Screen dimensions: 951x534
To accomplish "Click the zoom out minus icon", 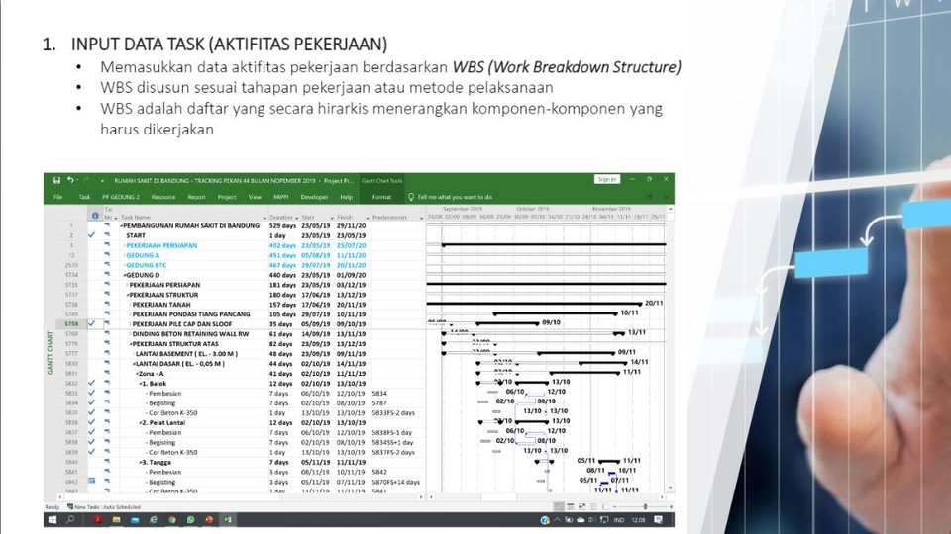I will point(615,506).
